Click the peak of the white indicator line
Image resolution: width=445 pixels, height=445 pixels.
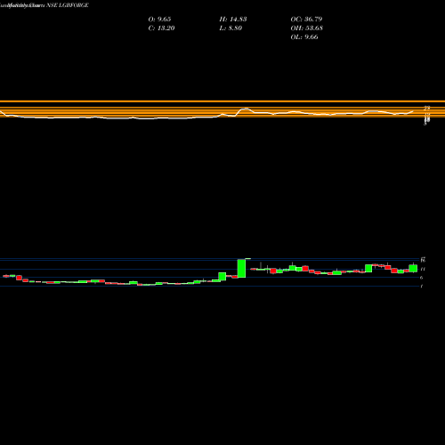coord(246,109)
